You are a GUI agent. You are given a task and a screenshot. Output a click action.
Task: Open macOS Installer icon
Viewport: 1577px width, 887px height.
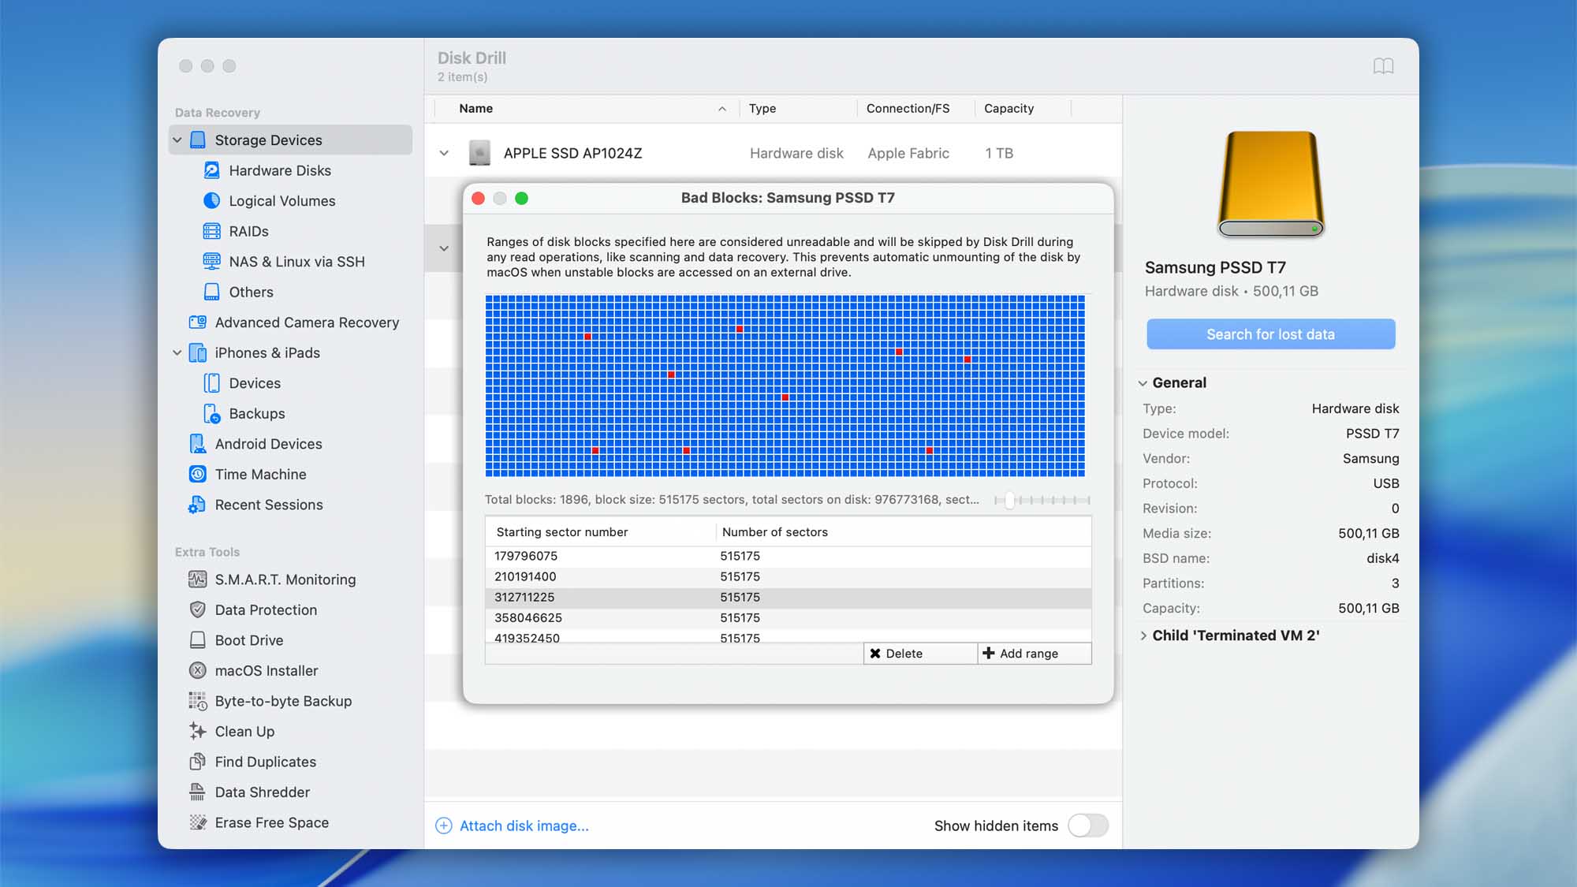(x=198, y=670)
